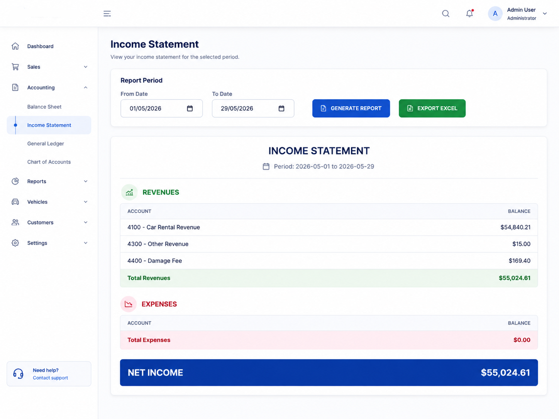The height and width of the screenshot is (419, 559).
Task: Select row 4300 - Other Revenue
Action: pos(329,244)
